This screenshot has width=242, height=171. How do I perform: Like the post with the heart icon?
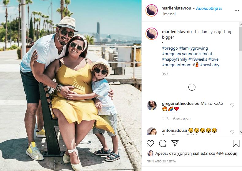pyautogui.click(x=150, y=143)
